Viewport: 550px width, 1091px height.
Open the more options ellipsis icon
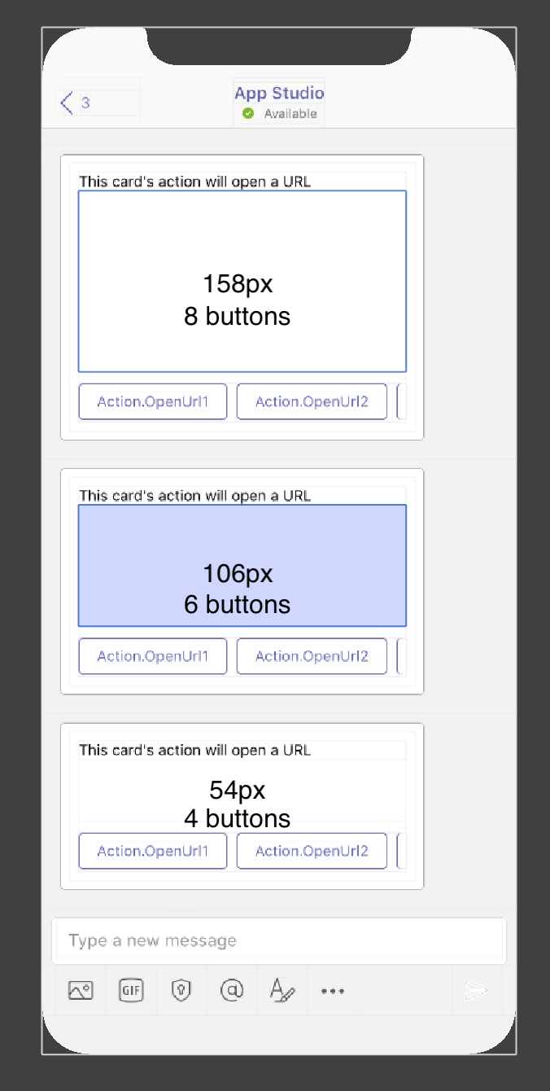[x=332, y=990]
